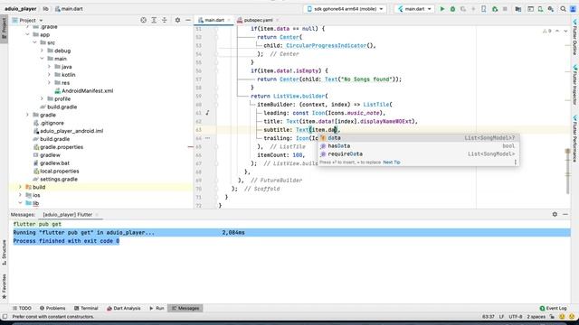This screenshot has width=579, height=325.
Task: Open the Dart Analysis tab
Action: (124, 308)
